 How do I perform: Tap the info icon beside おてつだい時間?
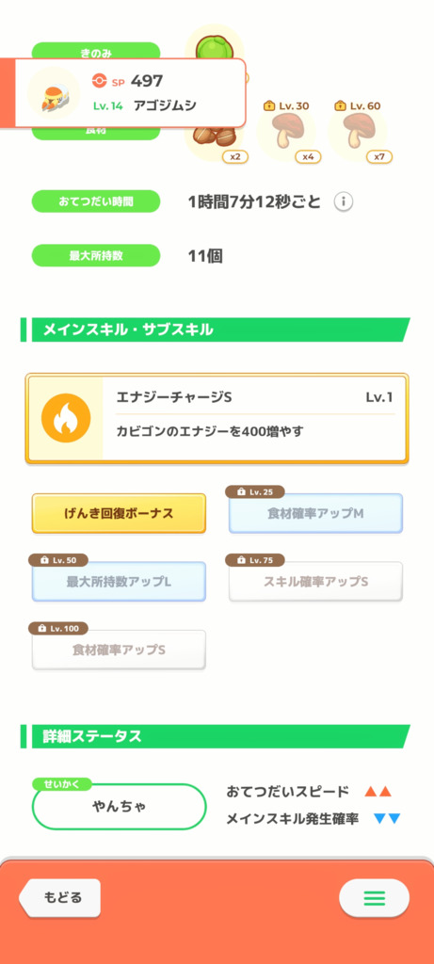[344, 201]
